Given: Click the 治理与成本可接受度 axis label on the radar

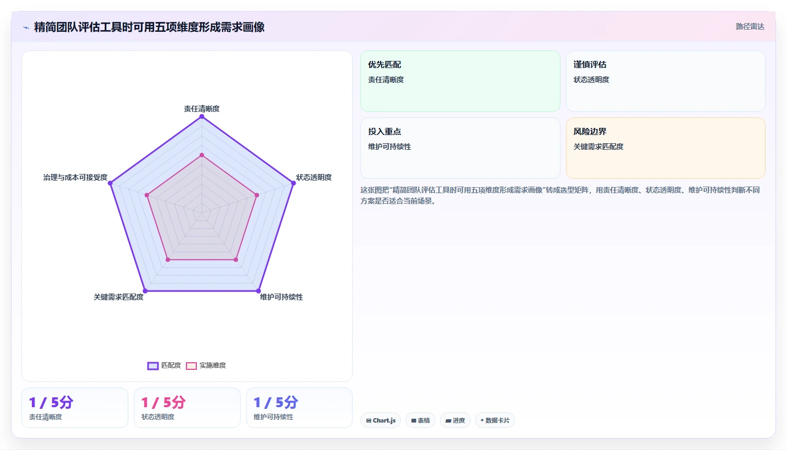Looking at the screenshot, I should coord(75,177).
